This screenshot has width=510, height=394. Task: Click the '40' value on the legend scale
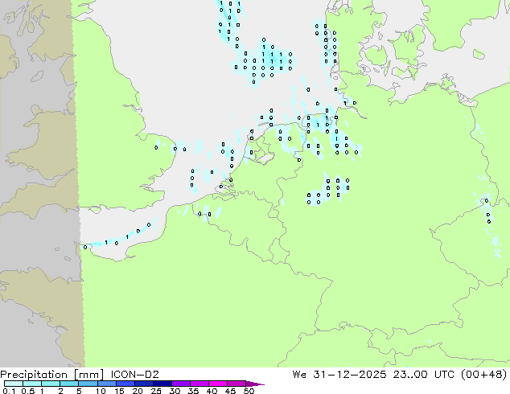[212, 391]
